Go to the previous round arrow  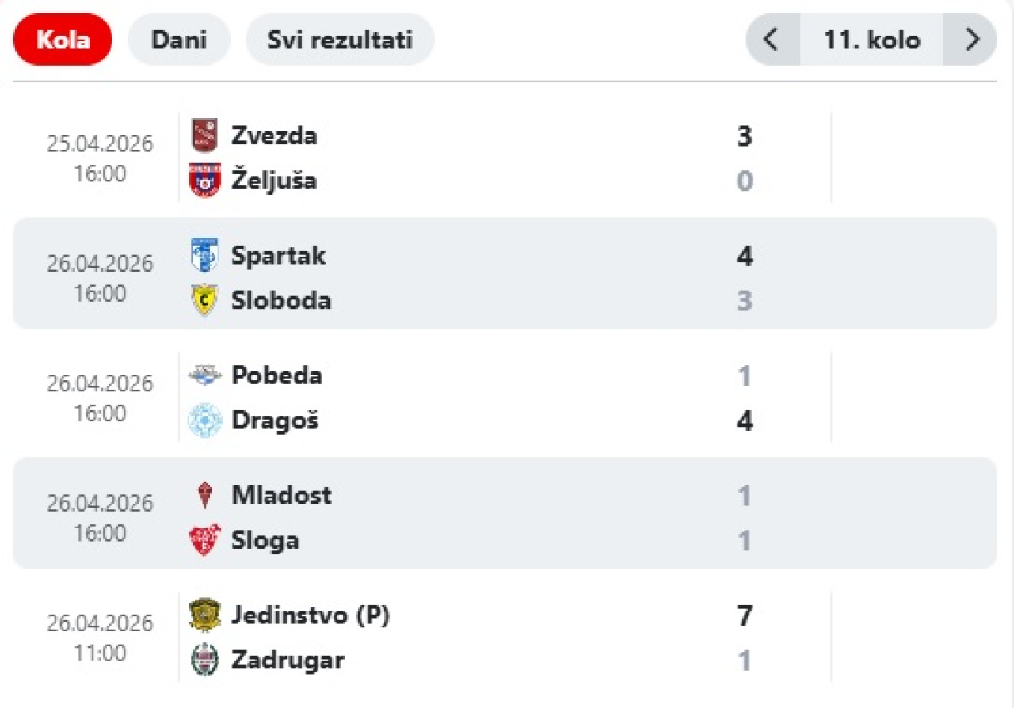[772, 40]
